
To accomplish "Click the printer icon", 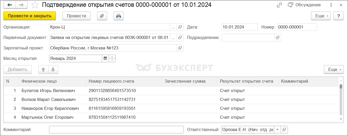I will pos(119,16).
